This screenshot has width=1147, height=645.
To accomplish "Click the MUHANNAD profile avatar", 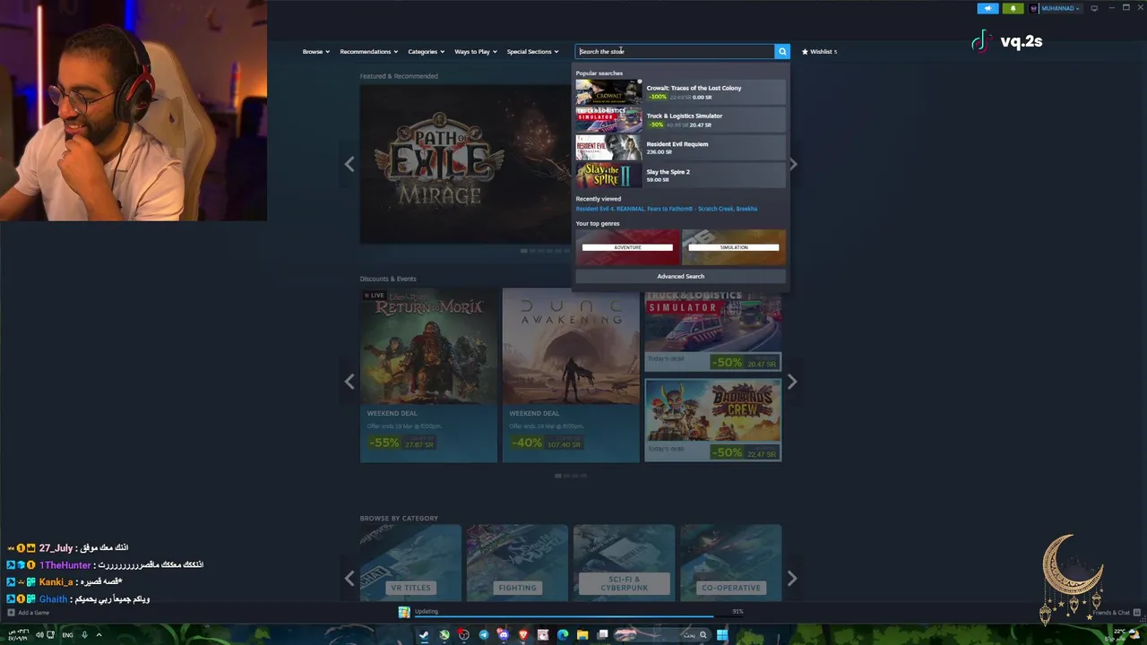I will tap(1034, 8).
